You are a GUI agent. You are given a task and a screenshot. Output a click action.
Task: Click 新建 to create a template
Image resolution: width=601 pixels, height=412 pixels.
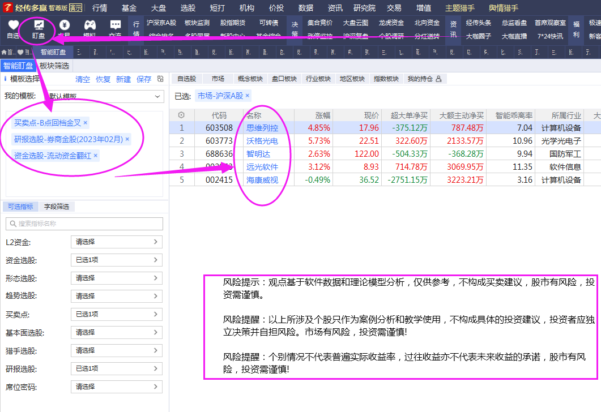(123, 79)
